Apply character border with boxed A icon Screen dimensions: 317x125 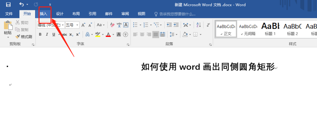coord(126,25)
